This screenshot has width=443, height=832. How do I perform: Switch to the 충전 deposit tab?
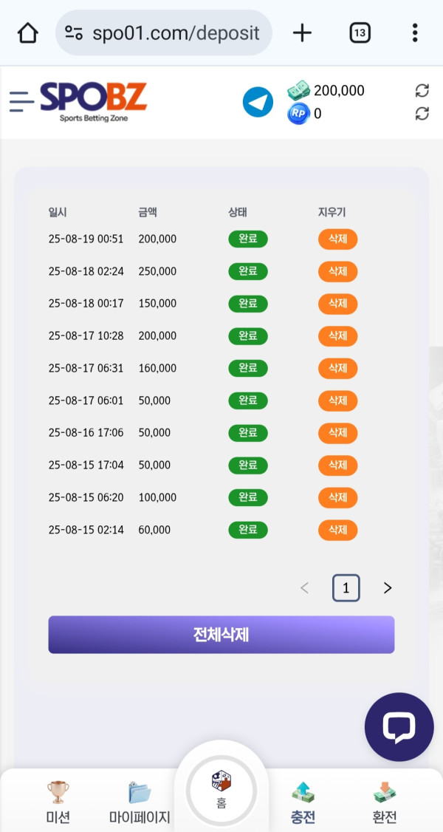(x=303, y=802)
